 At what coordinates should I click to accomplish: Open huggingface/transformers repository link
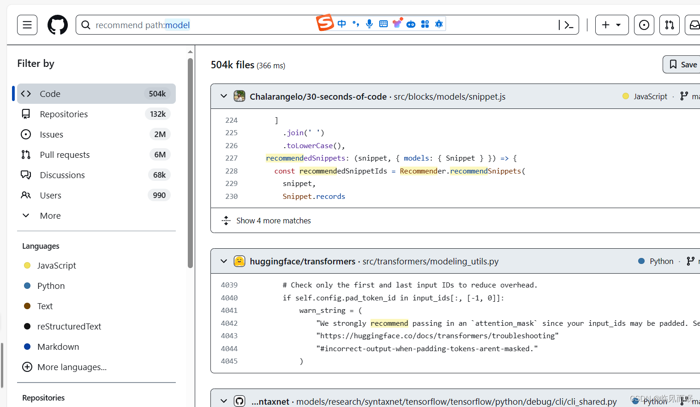[x=302, y=261]
